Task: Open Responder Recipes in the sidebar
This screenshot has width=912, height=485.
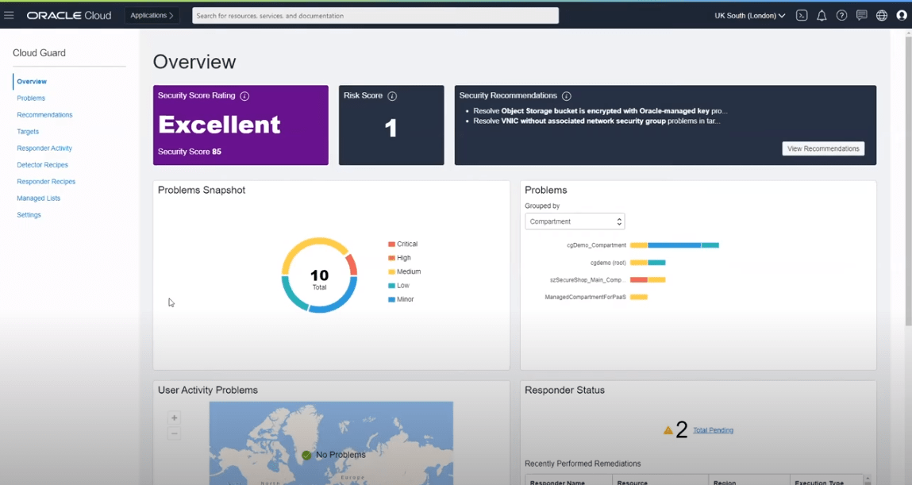Action: (46, 182)
